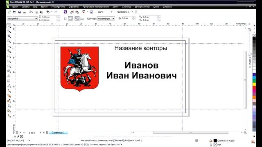Open the Советы docker tab
Image resolution: width=262 pixels, height=147 pixels.
coord(250,61)
